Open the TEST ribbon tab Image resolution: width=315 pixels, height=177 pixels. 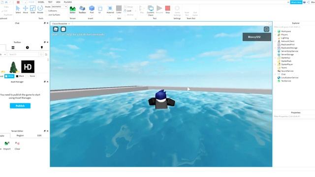(x=50, y=2)
